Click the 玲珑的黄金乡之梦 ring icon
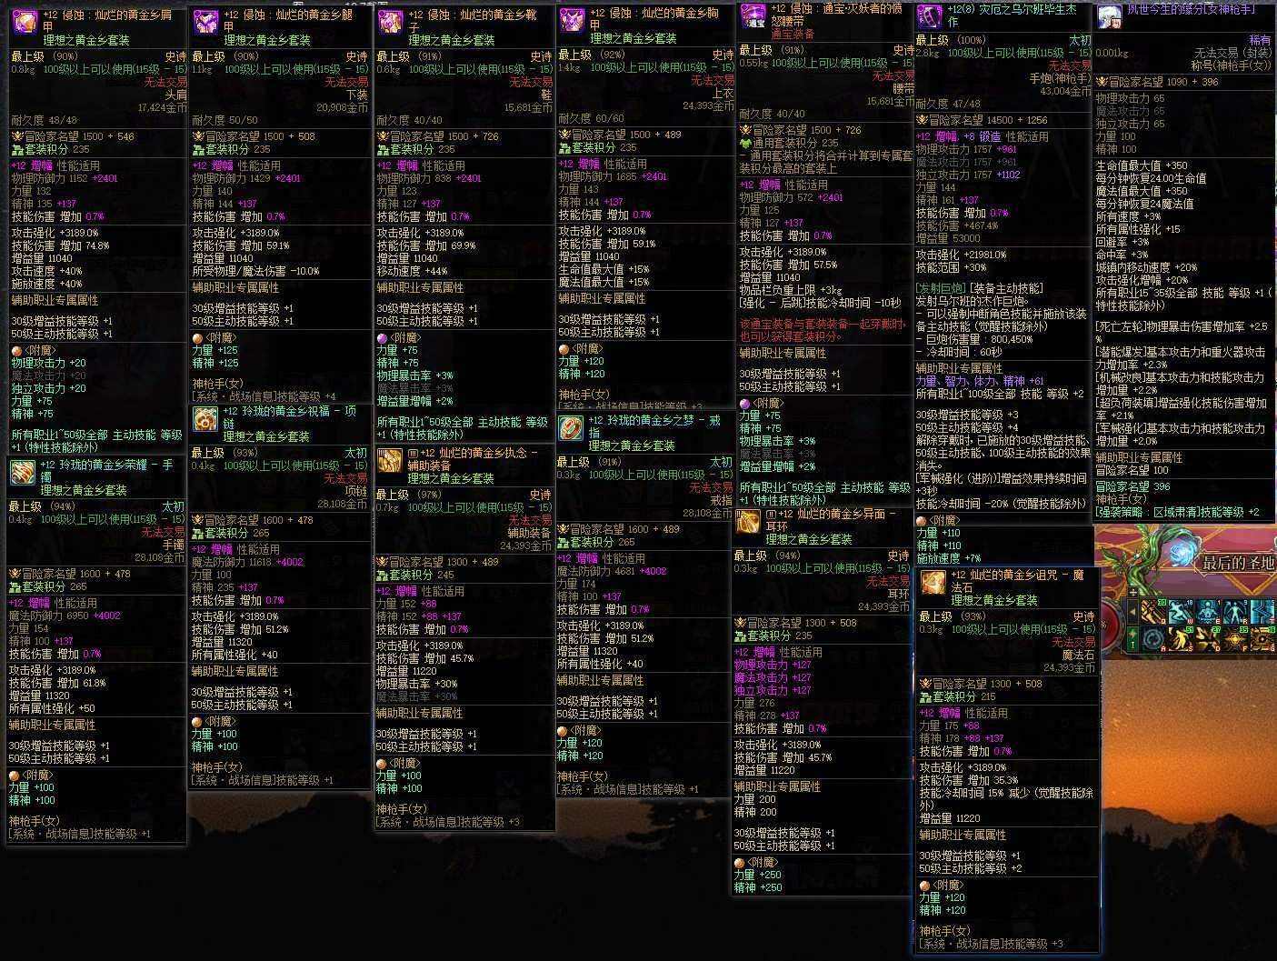The image size is (1277, 961). point(571,427)
